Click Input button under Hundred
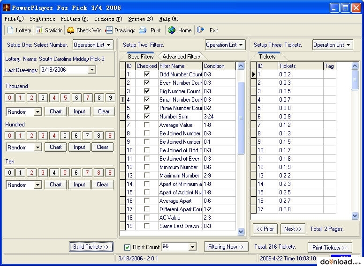Viewport: 364px width, 266px height. [x=79, y=147]
